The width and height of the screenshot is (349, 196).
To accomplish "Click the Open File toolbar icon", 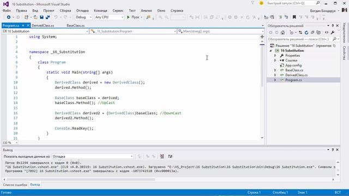I will (x=35, y=17).
